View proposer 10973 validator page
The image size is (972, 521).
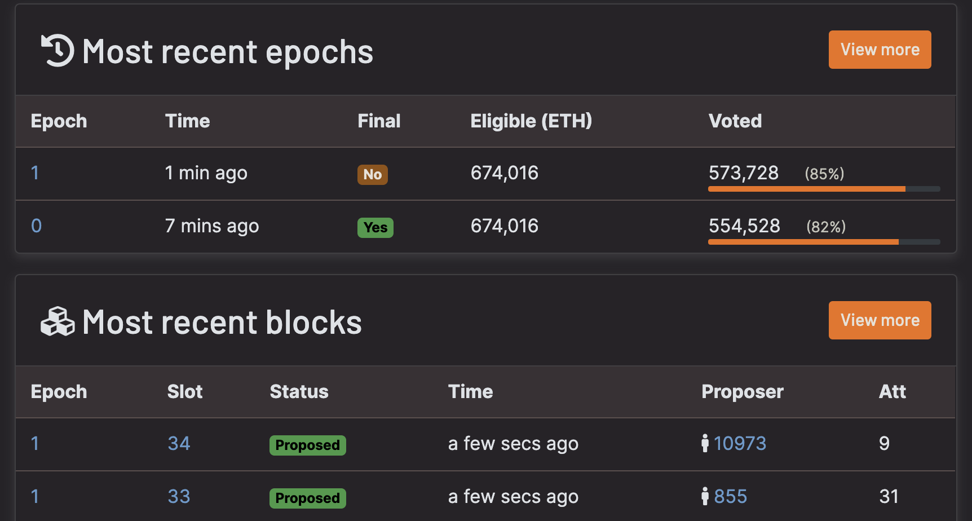[740, 443]
